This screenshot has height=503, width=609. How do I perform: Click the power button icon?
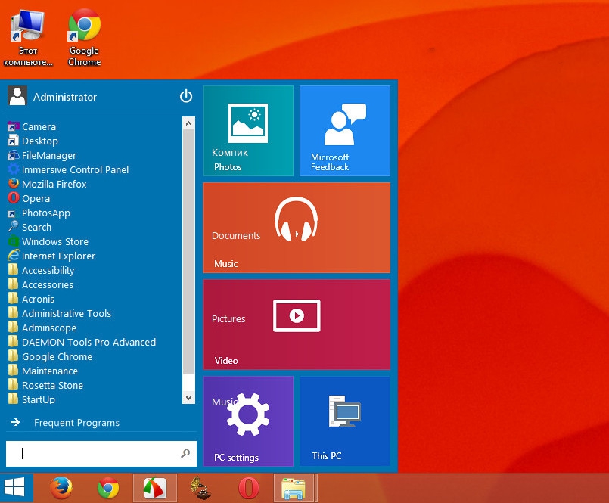coord(186,96)
